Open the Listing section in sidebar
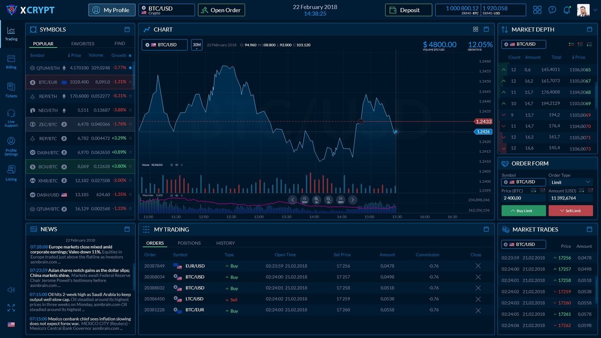Image resolution: width=601 pixels, height=338 pixels. [11, 173]
